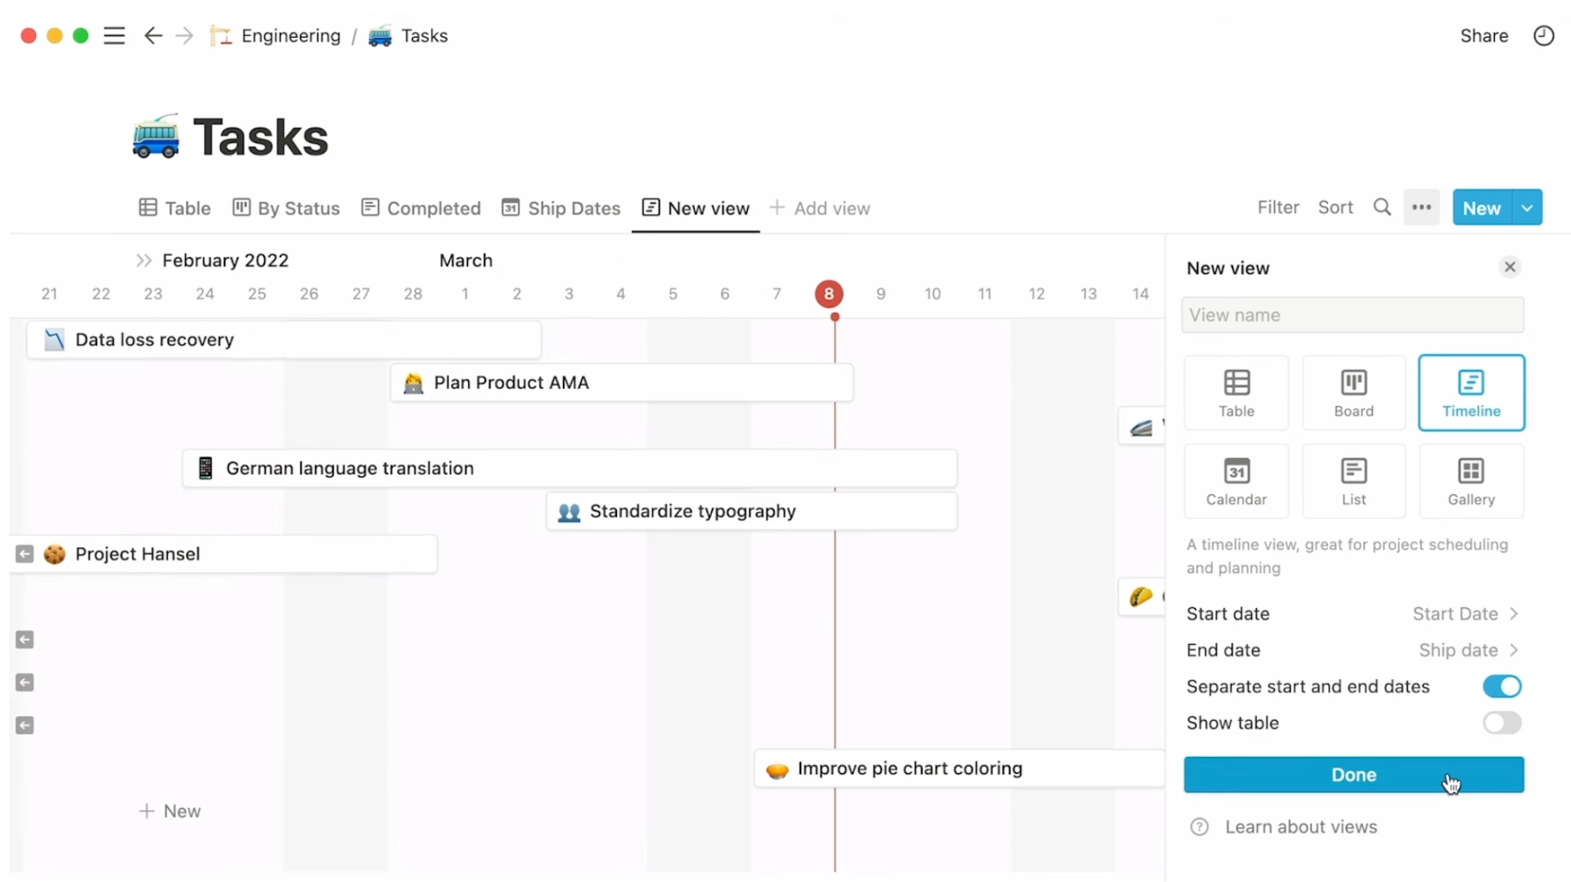Switch to the Ship Dates tab
This screenshot has width=1571, height=882.
pyautogui.click(x=561, y=209)
